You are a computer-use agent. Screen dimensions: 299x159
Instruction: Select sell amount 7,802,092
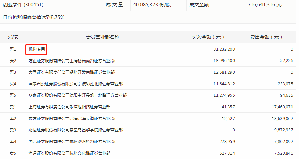(x=284, y=142)
